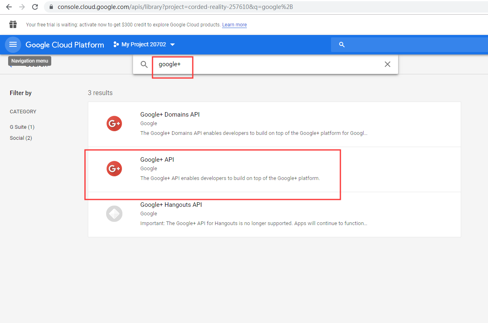The height and width of the screenshot is (323, 488).
Task: Click the Google+ Hangouts API grey logo icon
Action: pyautogui.click(x=114, y=214)
